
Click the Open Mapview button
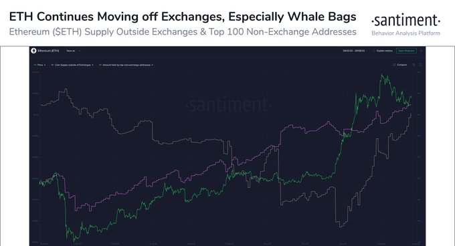click(x=406, y=51)
